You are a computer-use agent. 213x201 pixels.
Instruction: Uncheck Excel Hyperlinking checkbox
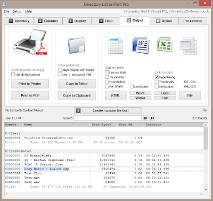(157, 77)
